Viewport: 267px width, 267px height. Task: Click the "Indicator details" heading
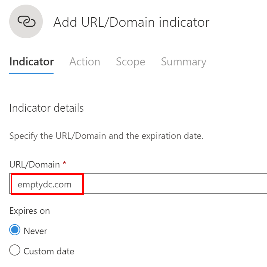(x=46, y=108)
